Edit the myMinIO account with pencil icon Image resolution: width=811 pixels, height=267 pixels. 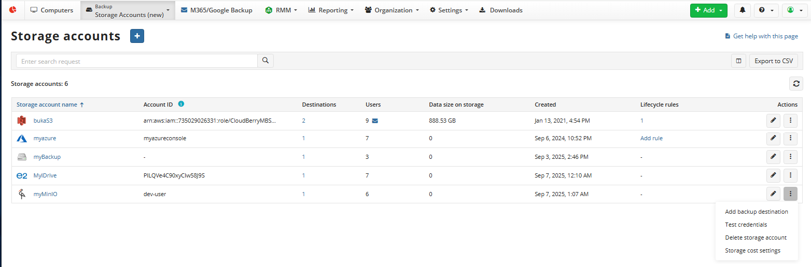pos(773,194)
